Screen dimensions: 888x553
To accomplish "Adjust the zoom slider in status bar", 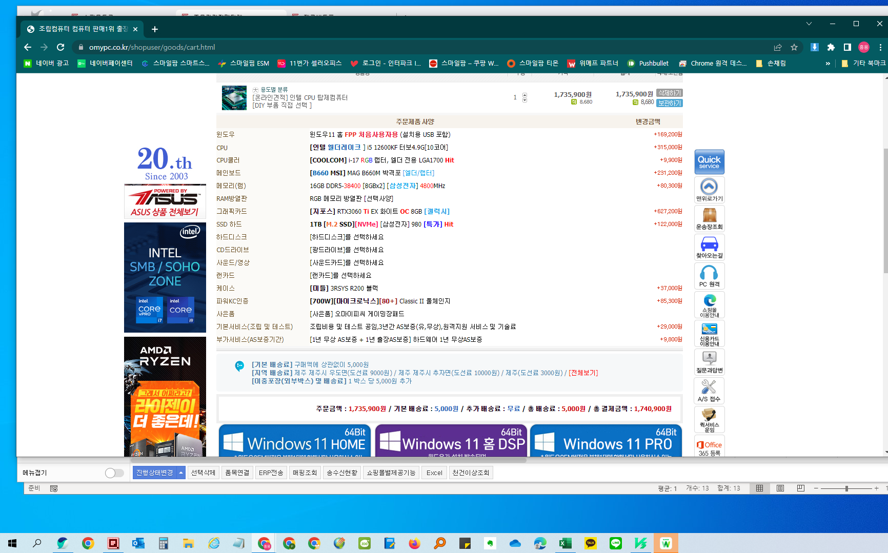I will click(846, 488).
